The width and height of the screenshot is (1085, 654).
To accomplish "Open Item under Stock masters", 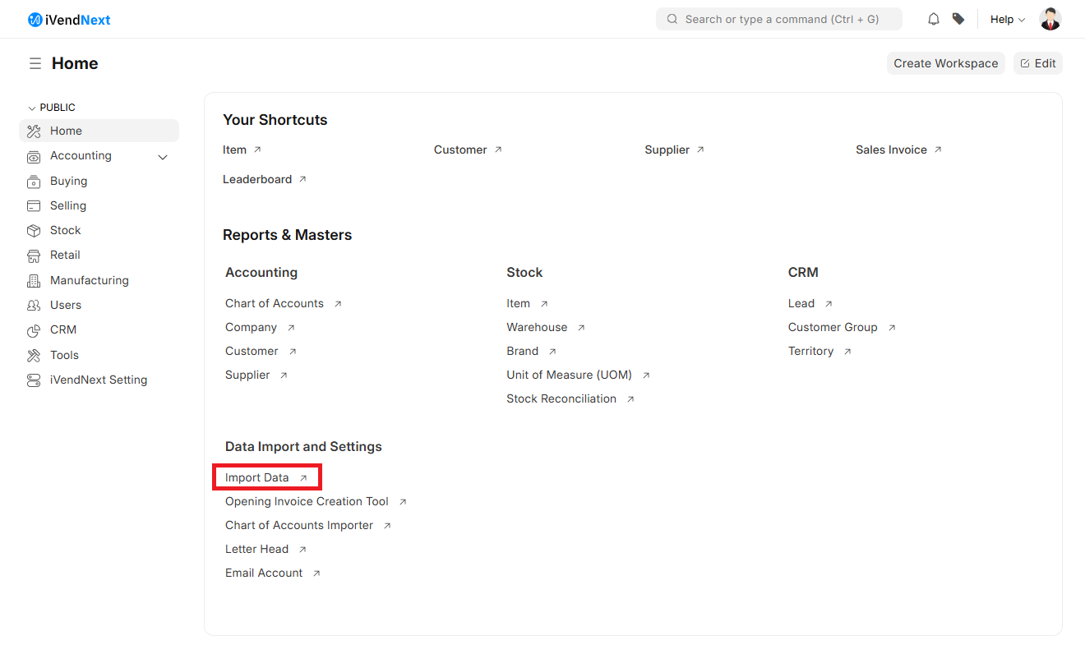I will pos(518,303).
